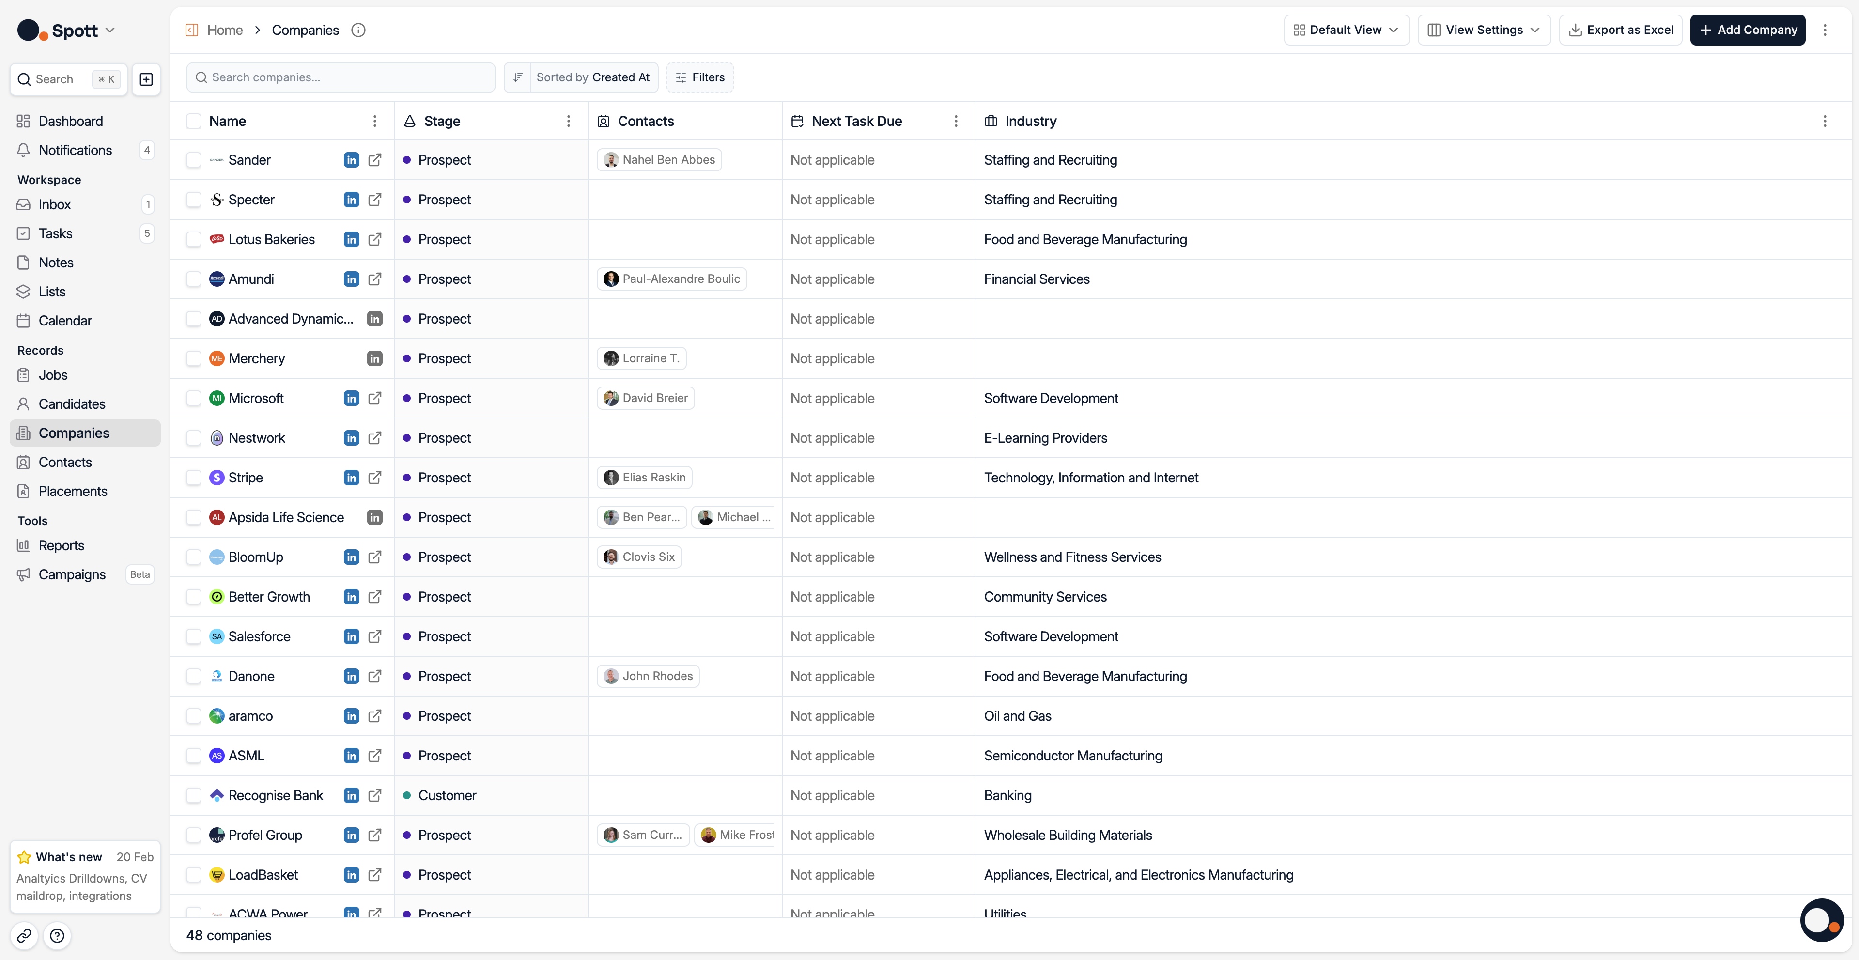Screen dimensions: 1859x960
Task: Open Microsoft's LinkedIn icon
Action: tap(352, 399)
